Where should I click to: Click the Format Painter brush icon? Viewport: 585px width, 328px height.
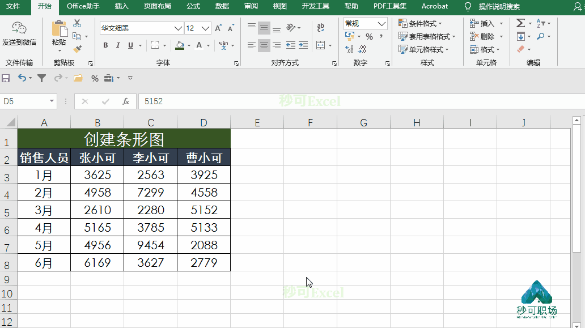coord(77,49)
